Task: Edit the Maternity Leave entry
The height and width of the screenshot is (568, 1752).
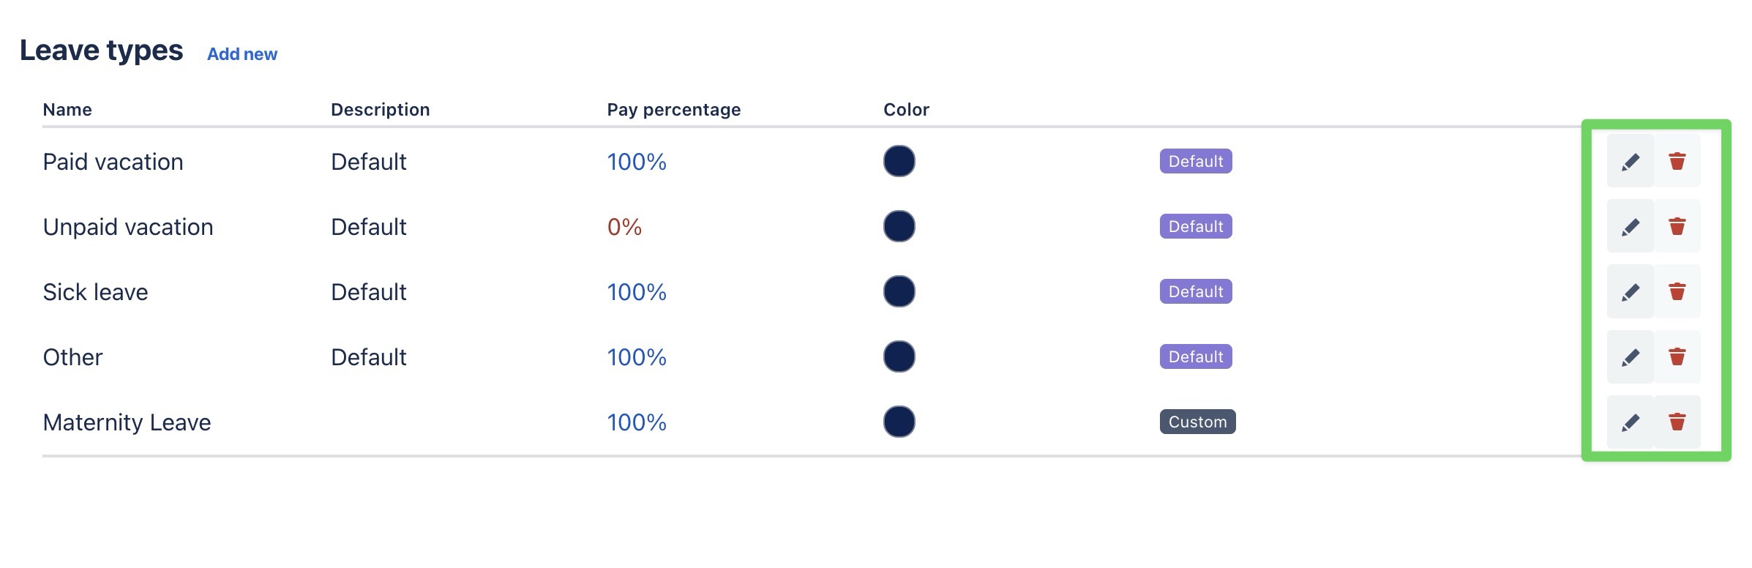Action: pos(1630,422)
